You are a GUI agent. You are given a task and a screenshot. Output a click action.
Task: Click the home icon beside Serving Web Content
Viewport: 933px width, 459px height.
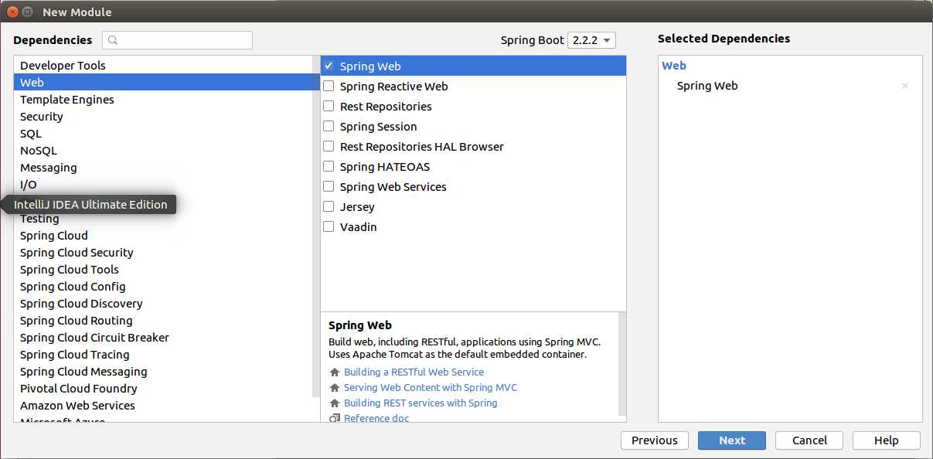pyautogui.click(x=335, y=387)
